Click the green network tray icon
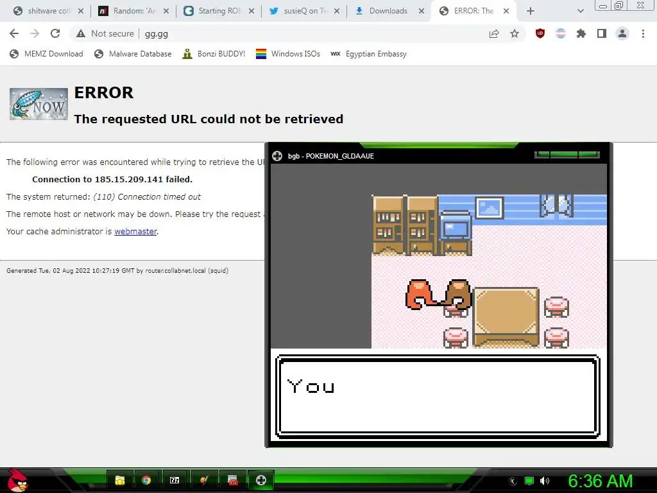Screen dimensions: 657x493 coord(529,481)
